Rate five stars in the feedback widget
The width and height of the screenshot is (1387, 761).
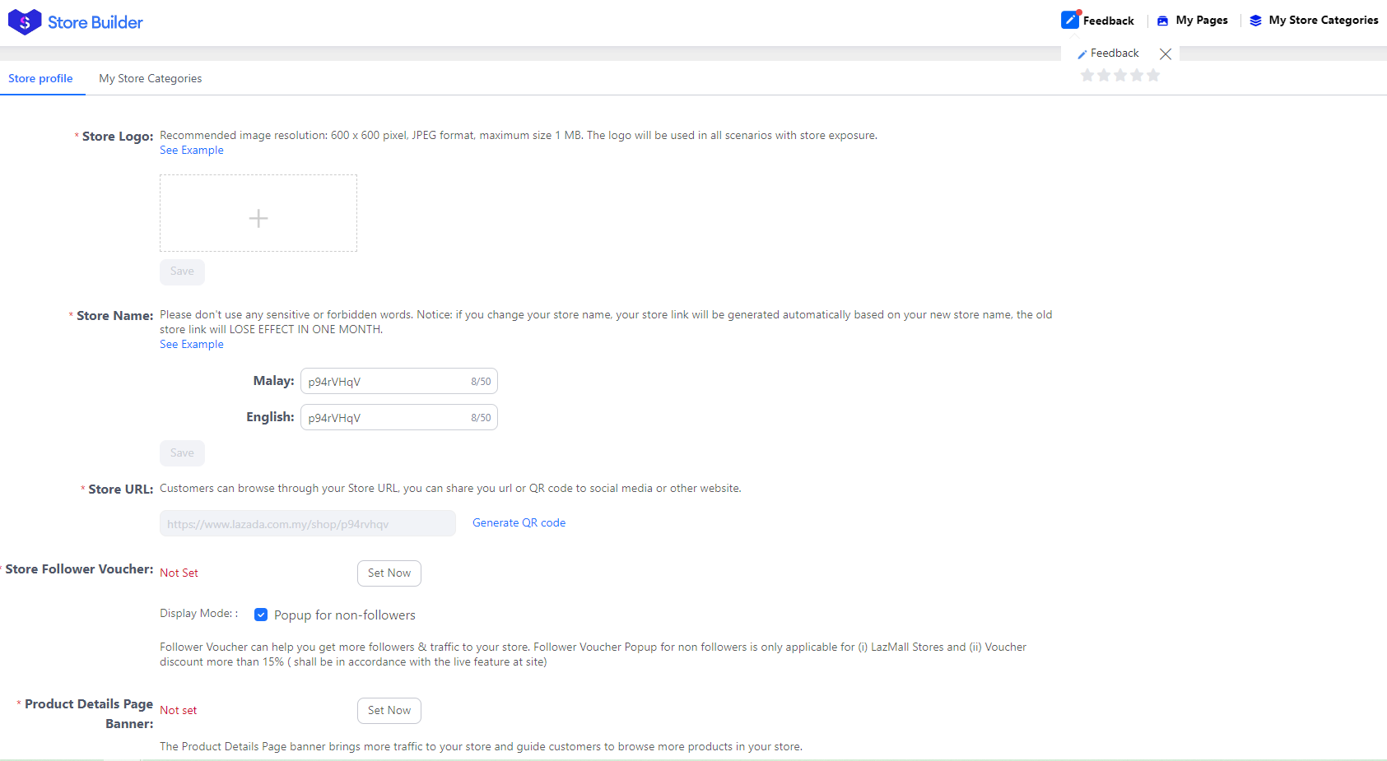tap(1153, 75)
